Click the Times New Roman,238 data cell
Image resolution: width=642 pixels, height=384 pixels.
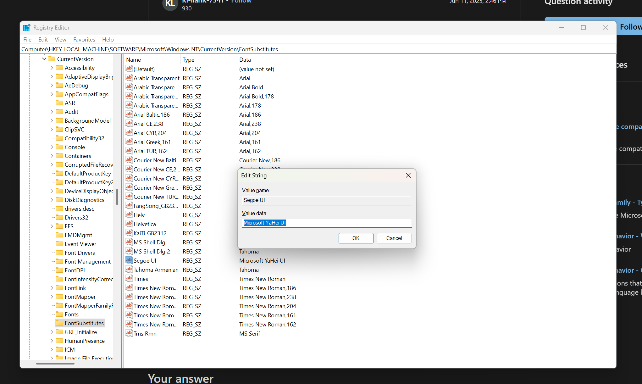pyautogui.click(x=268, y=297)
